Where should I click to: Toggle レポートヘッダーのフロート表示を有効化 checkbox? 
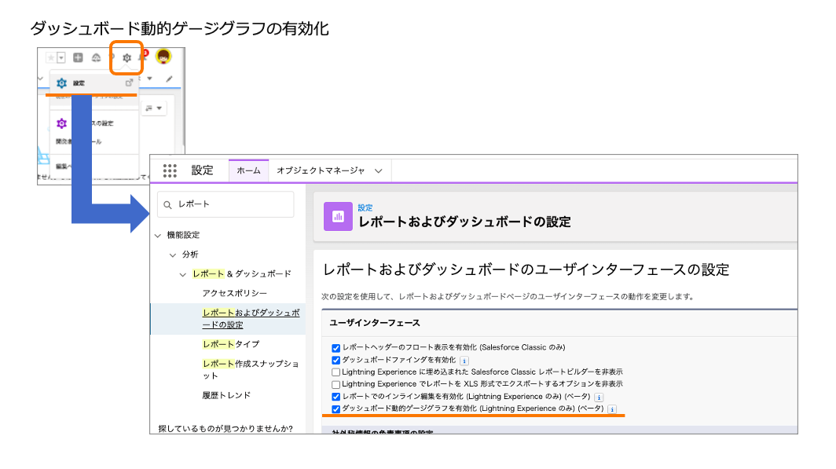[336, 348]
